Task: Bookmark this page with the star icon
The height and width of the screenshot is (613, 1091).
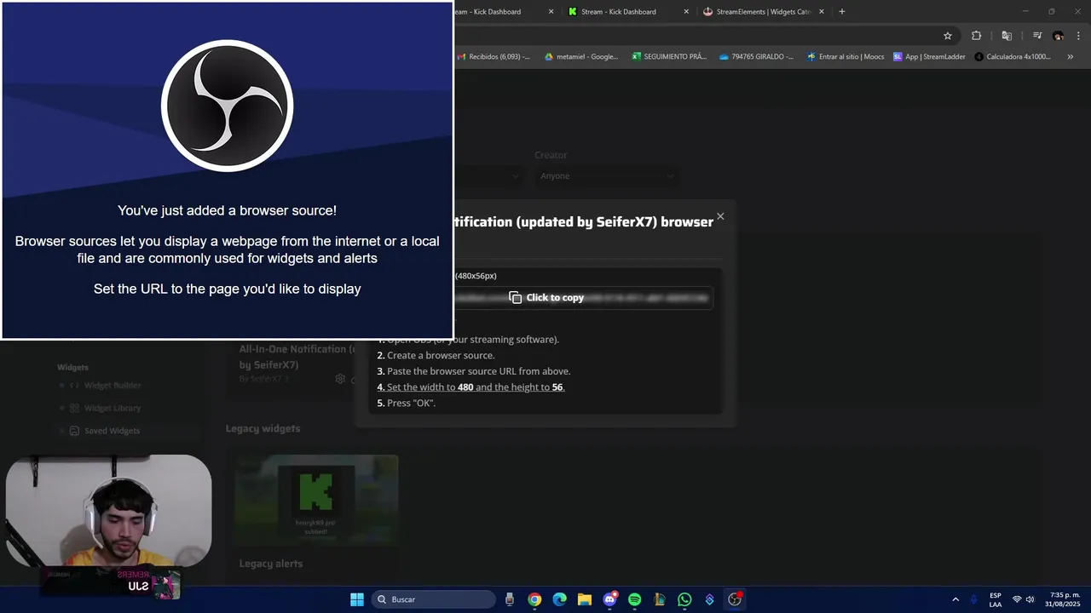Action: [x=948, y=36]
